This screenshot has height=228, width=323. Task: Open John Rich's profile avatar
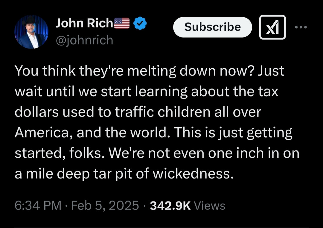(x=31, y=32)
